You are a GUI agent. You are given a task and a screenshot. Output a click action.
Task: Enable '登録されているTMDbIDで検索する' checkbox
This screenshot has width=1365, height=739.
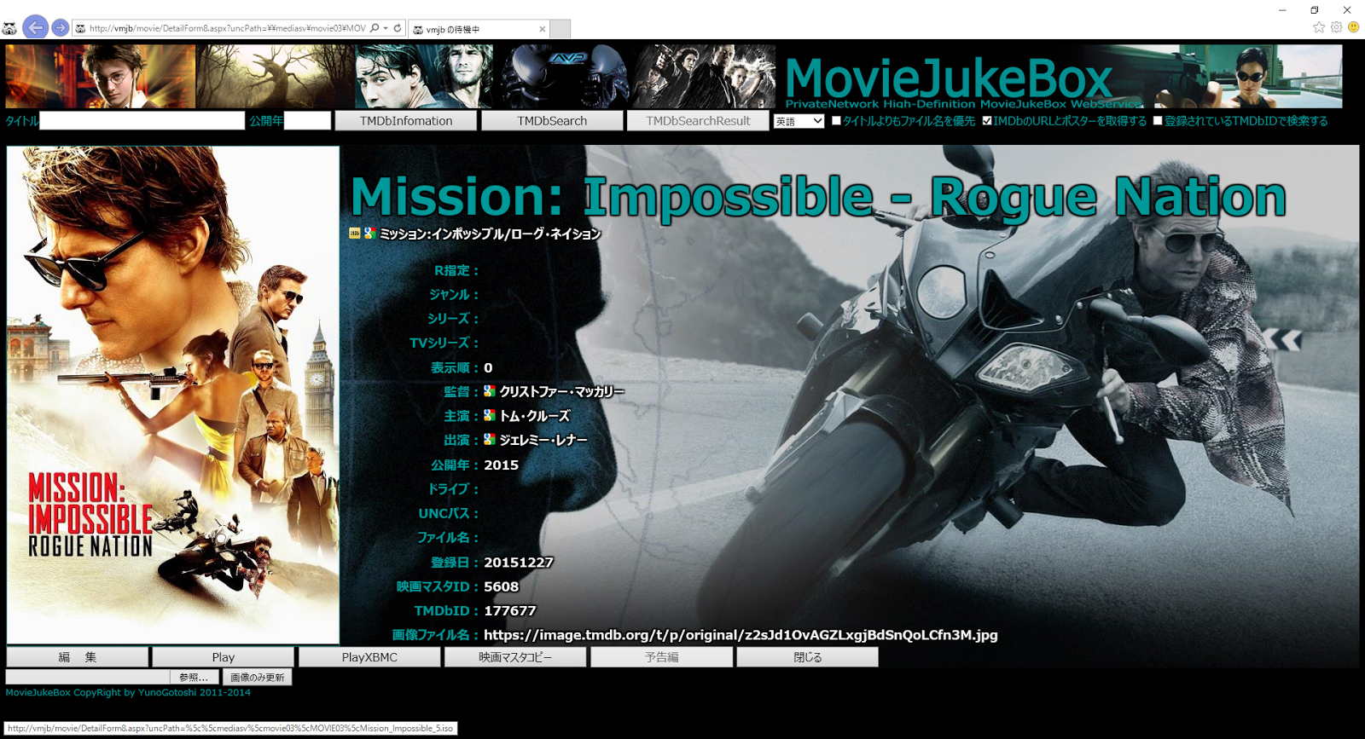[1158, 121]
